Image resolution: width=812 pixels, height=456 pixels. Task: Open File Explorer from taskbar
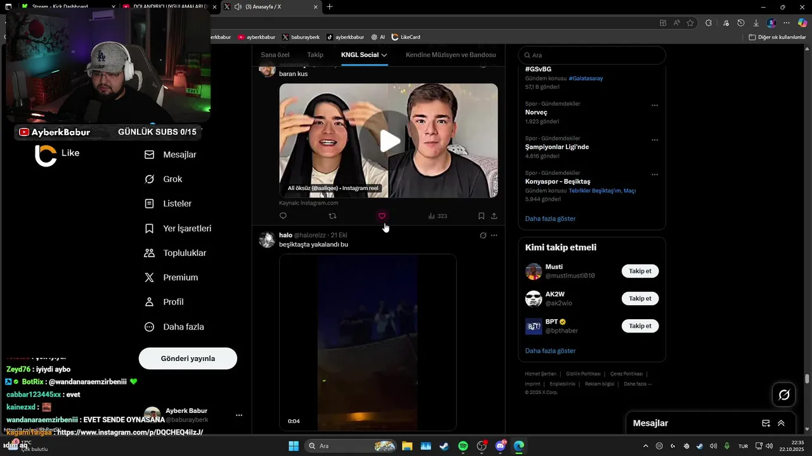pyautogui.click(x=407, y=446)
